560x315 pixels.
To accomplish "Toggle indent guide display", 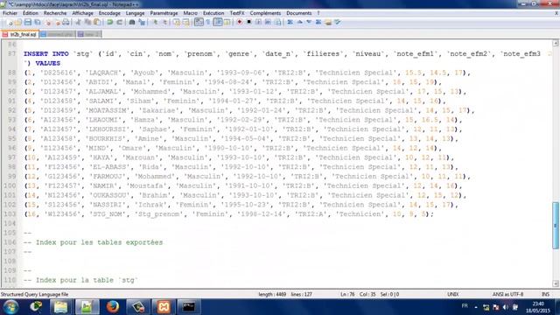I will tap(218, 23).
